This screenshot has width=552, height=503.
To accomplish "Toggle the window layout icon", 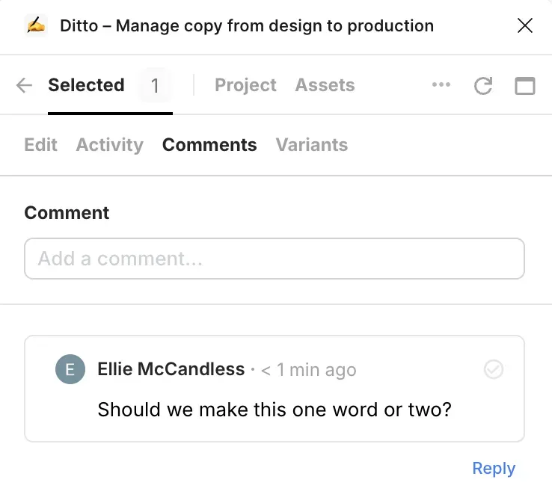I will coord(525,85).
